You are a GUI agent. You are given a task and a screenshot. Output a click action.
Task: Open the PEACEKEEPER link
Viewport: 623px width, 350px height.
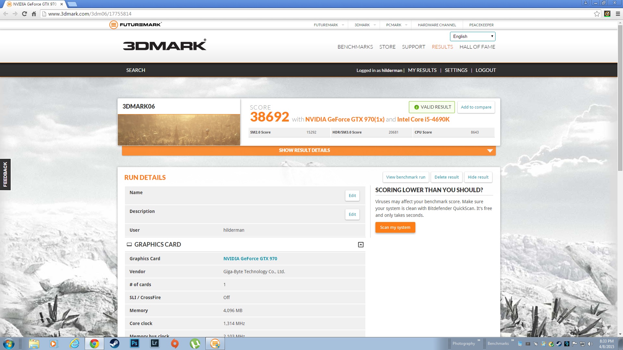pyautogui.click(x=481, y=25)
